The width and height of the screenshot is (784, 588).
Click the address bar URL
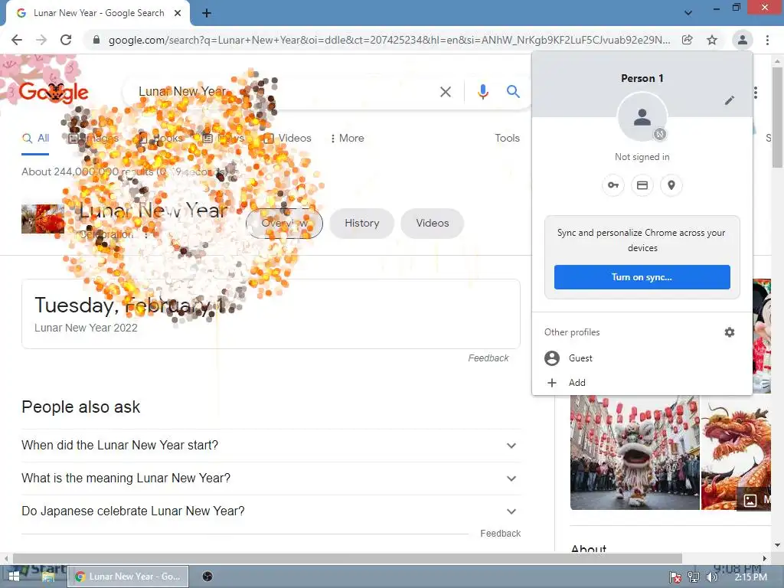389,40
